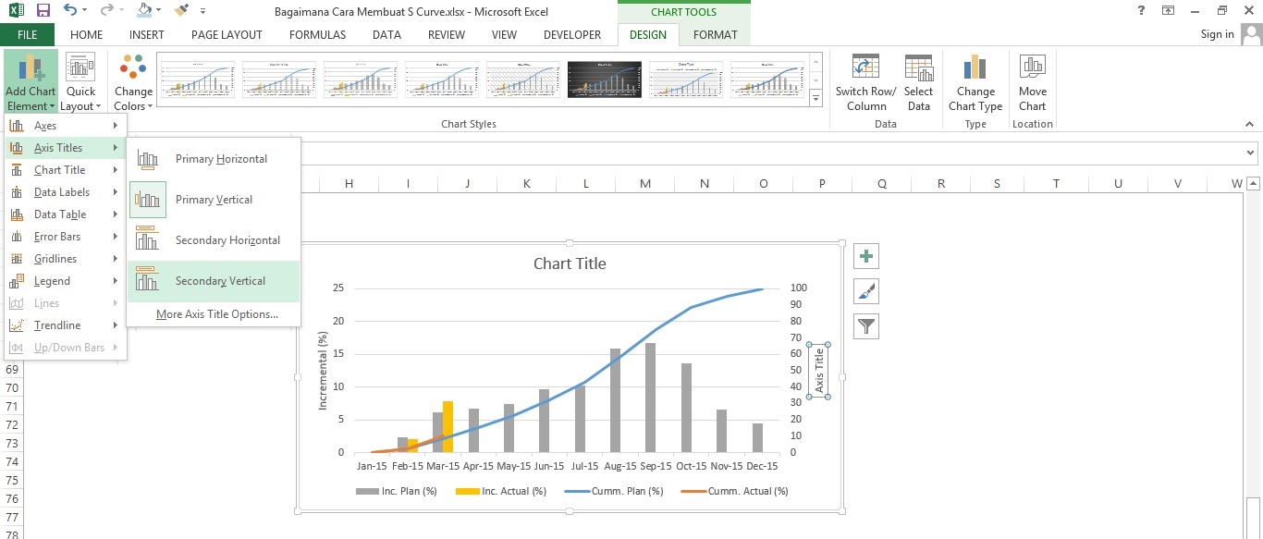Open the Change Colors dropdown
Viewport: 1263px width, 539px height.
(133, 83)
